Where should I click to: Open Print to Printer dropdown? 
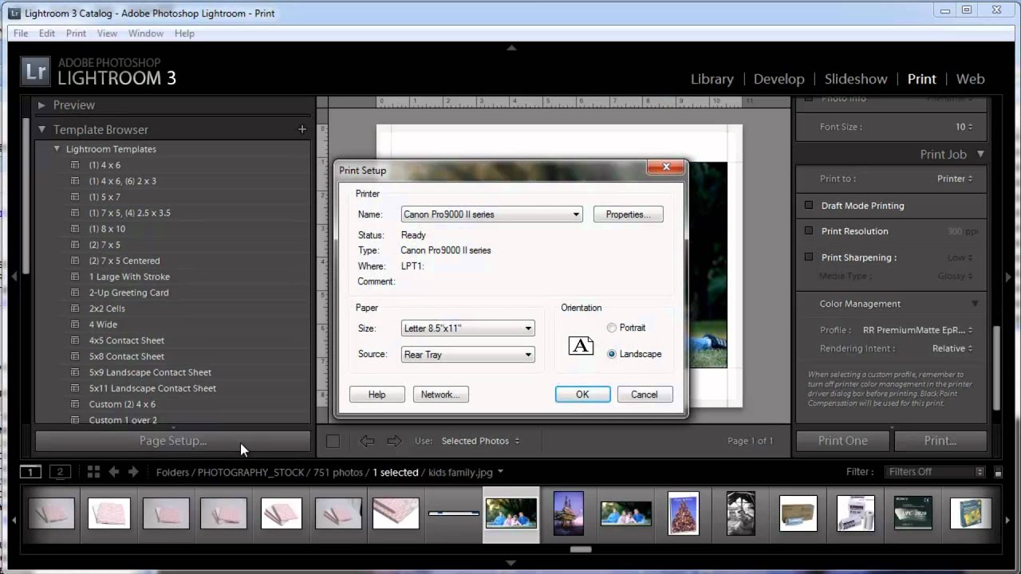(x=955, y=179)
